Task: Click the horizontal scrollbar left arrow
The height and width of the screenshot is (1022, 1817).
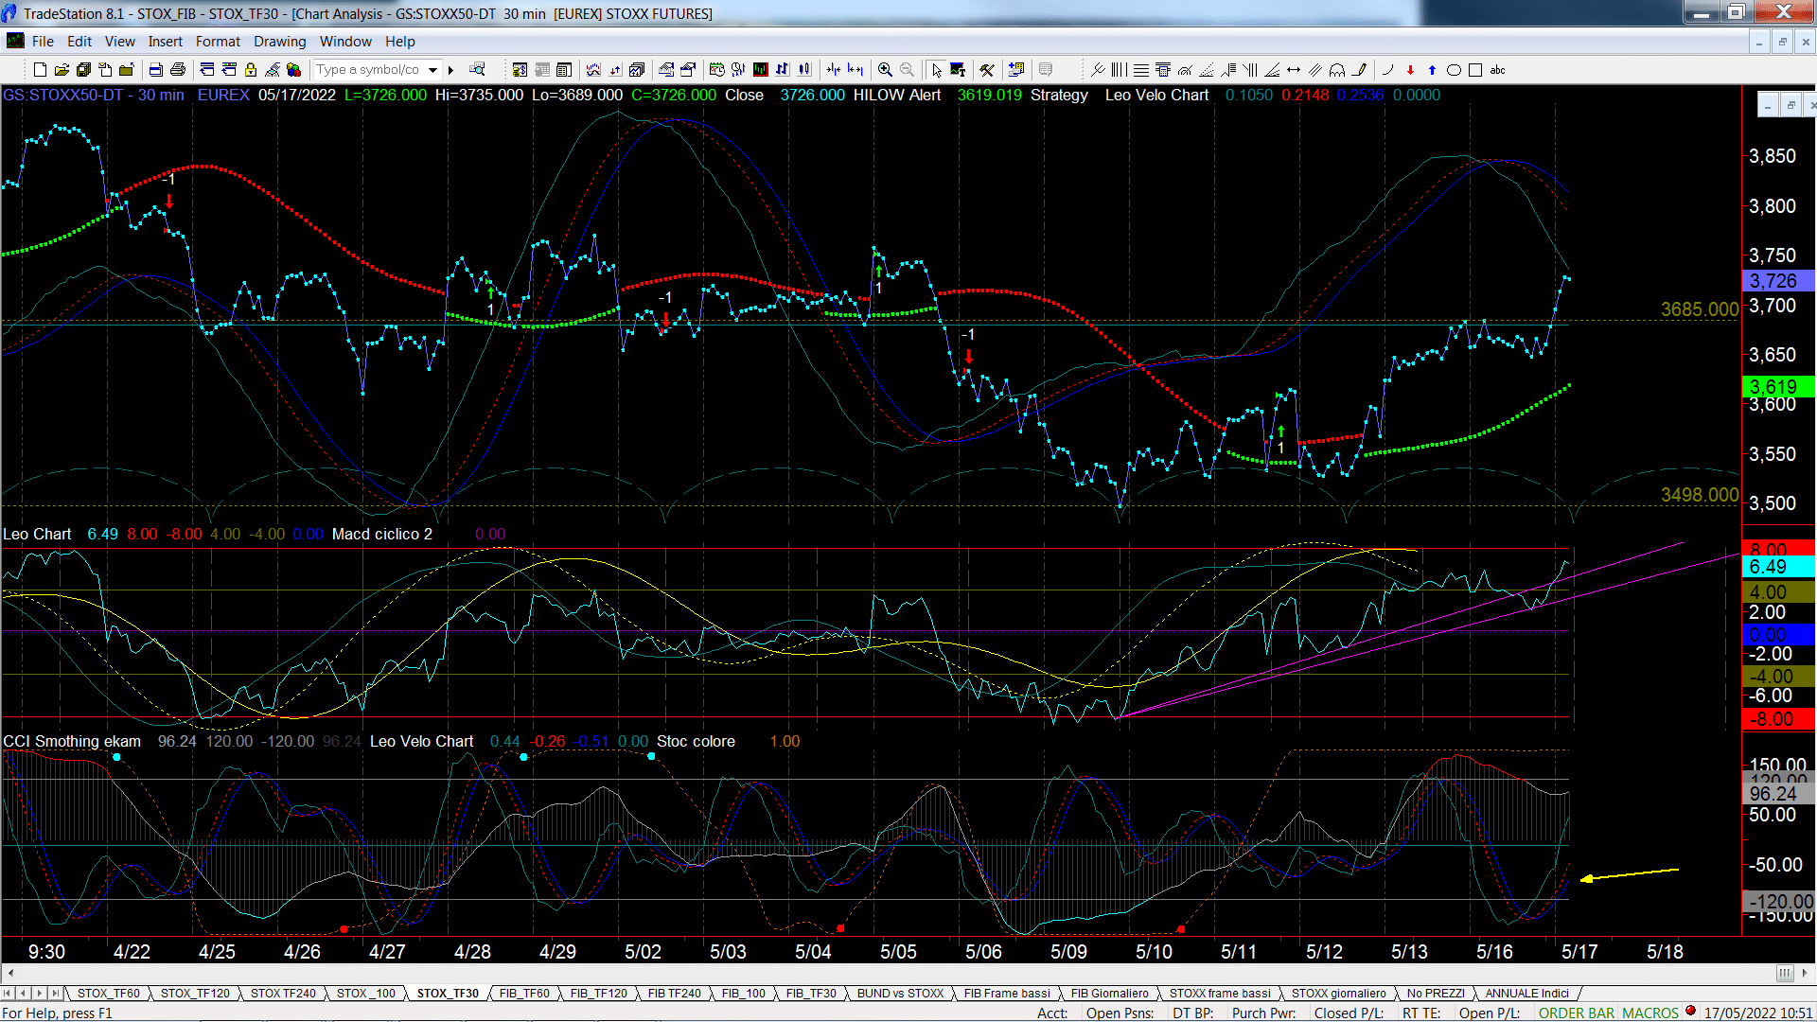Action: pos(10,973)
